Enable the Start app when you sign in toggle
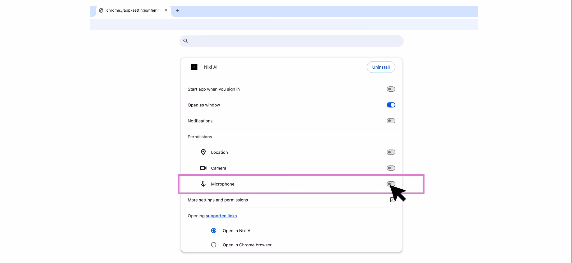 390,89
